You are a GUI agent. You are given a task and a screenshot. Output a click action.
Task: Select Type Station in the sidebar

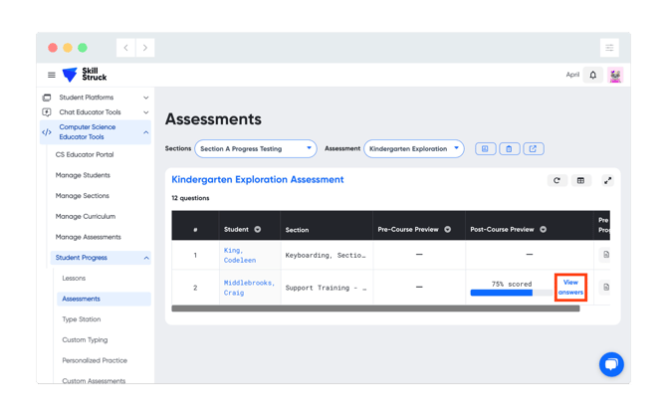tap(82, 319)
